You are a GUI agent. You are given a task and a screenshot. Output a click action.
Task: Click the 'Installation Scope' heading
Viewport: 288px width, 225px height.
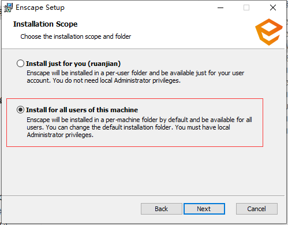45,24
